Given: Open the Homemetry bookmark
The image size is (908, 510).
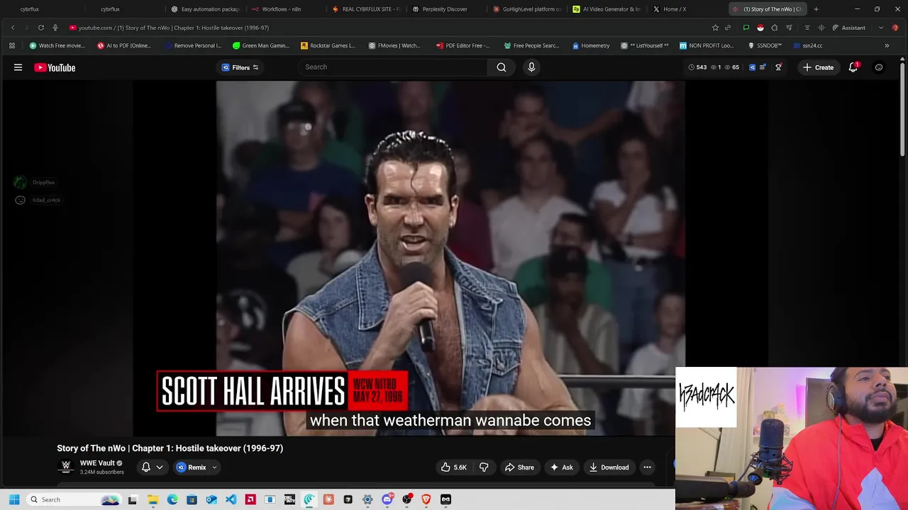Looking at the screenshot, I should (x=591, y=45).
